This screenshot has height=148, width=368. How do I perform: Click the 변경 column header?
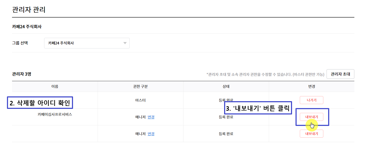312,87
